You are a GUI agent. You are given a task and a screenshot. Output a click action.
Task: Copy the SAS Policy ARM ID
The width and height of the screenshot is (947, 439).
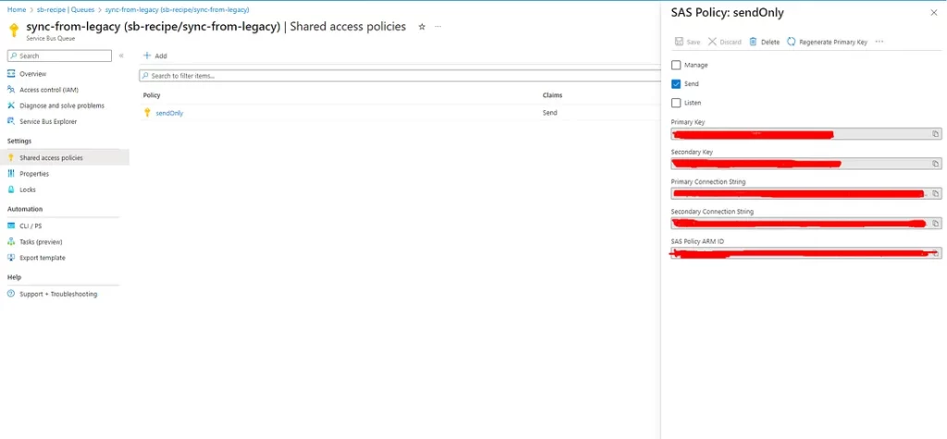(935, 253)
